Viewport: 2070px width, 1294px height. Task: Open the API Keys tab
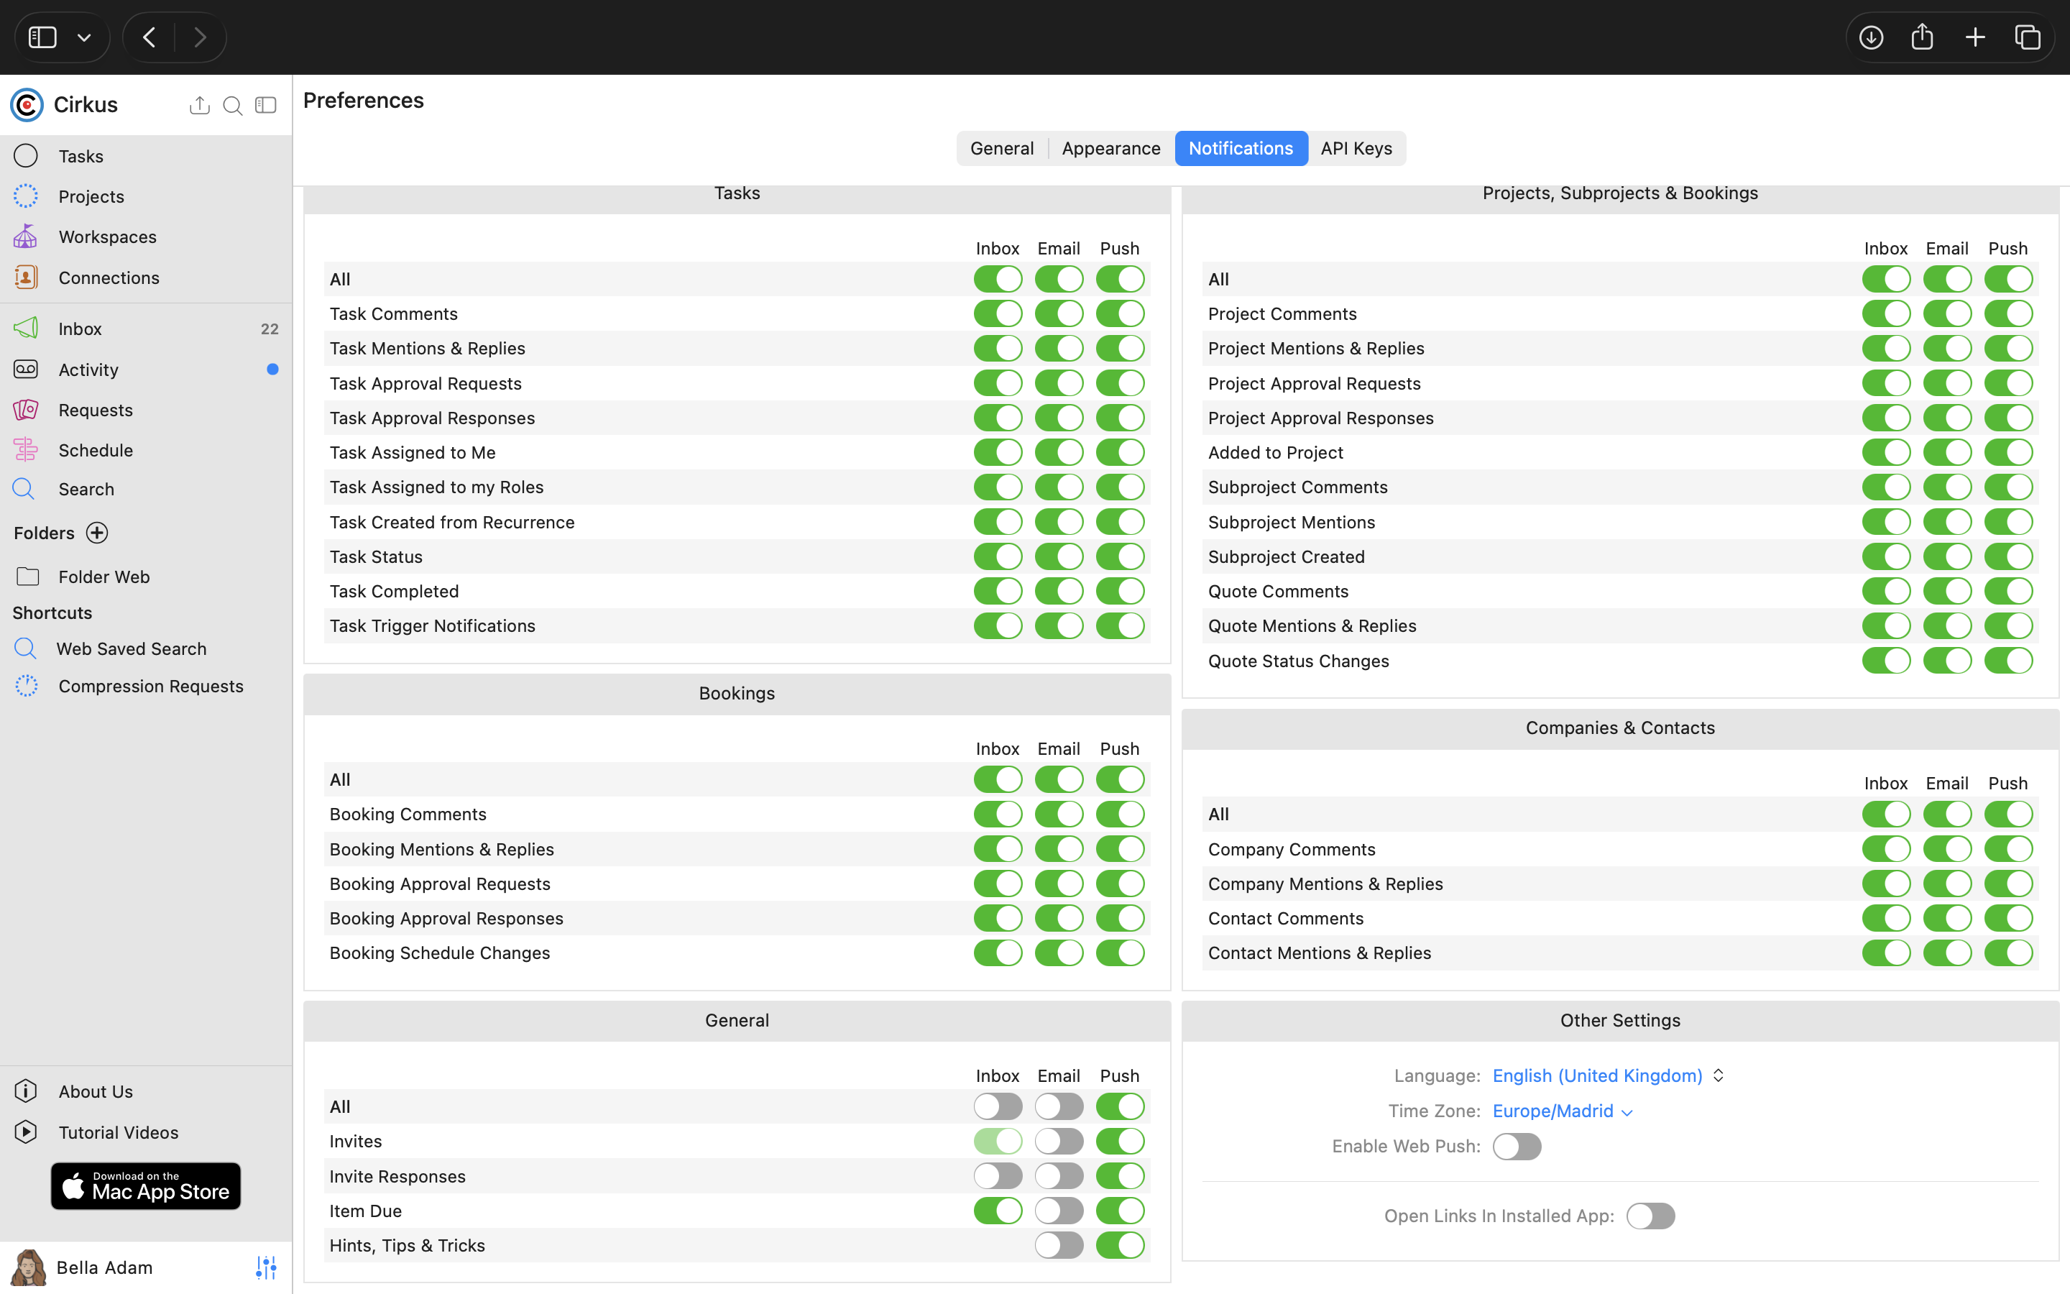pyautogui.click(x=1356, y=148)
